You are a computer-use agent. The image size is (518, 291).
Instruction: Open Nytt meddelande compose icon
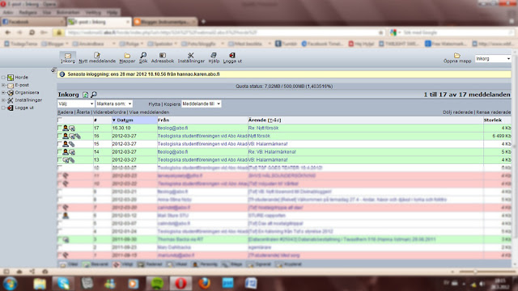click(97, 56)
